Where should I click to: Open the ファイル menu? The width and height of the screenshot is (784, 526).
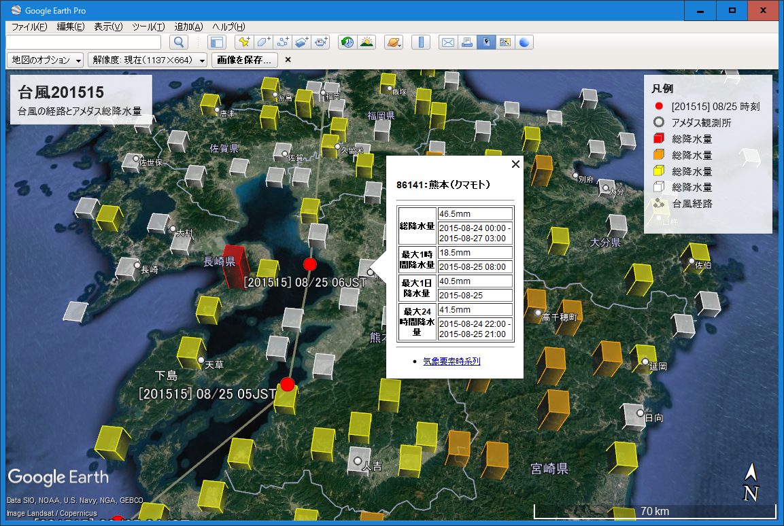pyautogui.click(x=29, y=27)
